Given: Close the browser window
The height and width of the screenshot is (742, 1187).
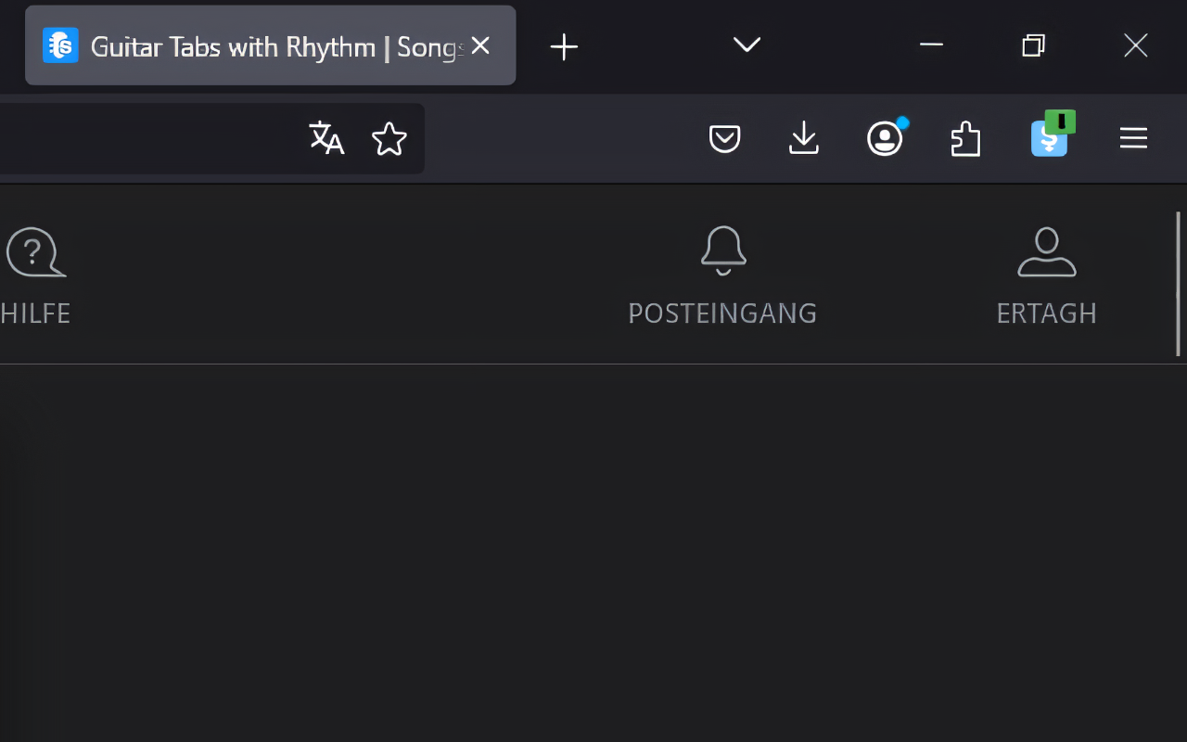Looking at the screenshot, I should (x=1136, y=45).
